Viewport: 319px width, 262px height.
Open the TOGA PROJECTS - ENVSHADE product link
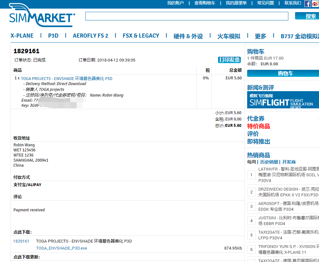click(66, 79)
